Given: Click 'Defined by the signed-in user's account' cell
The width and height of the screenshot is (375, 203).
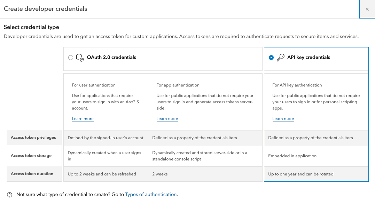Looking at the screenshot, I should point(106,138).
